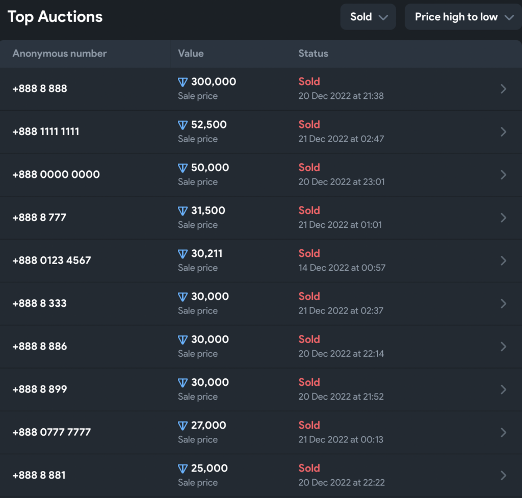Select the Anonymous number column header
Image resolution: width=522 pixels, height=498 pixels.
[60, 54]
